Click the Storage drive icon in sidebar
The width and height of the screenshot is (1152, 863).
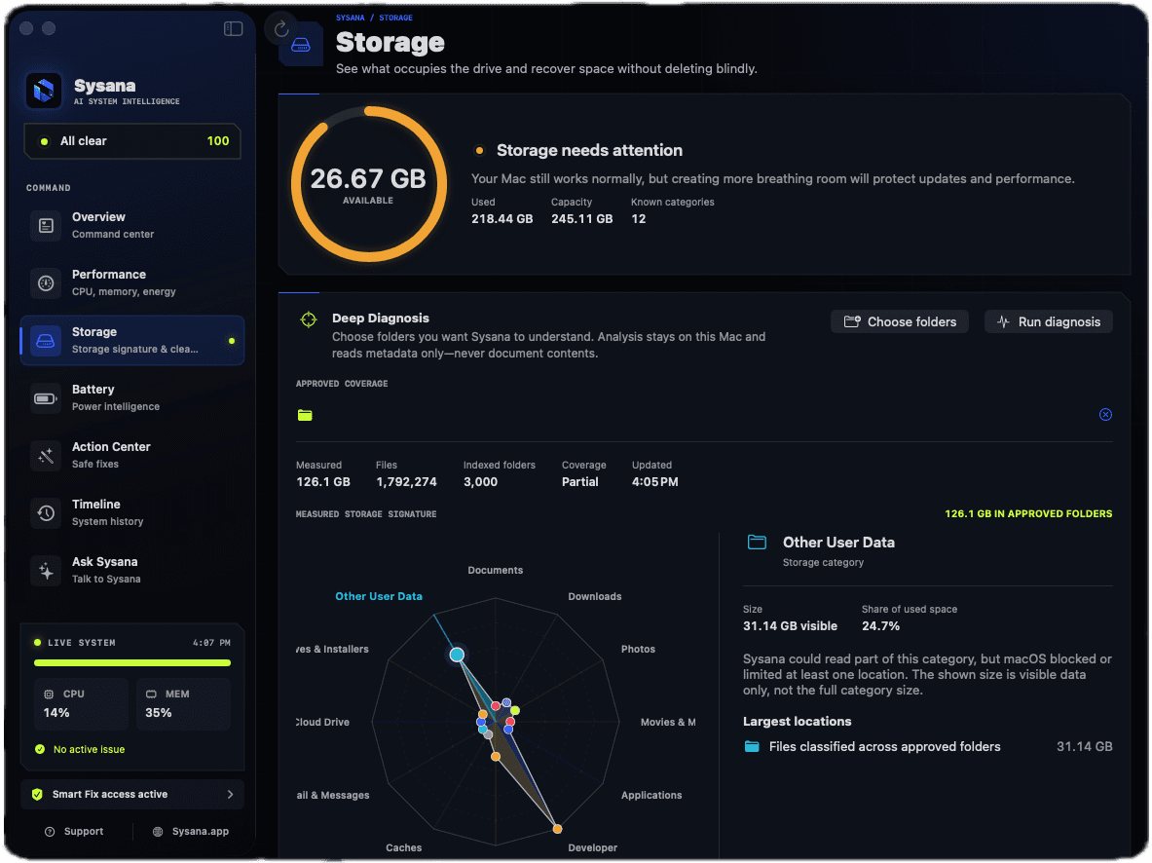click(46, 340)
